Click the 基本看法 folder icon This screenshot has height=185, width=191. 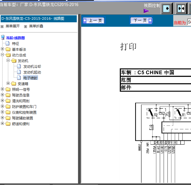point(8,49)
